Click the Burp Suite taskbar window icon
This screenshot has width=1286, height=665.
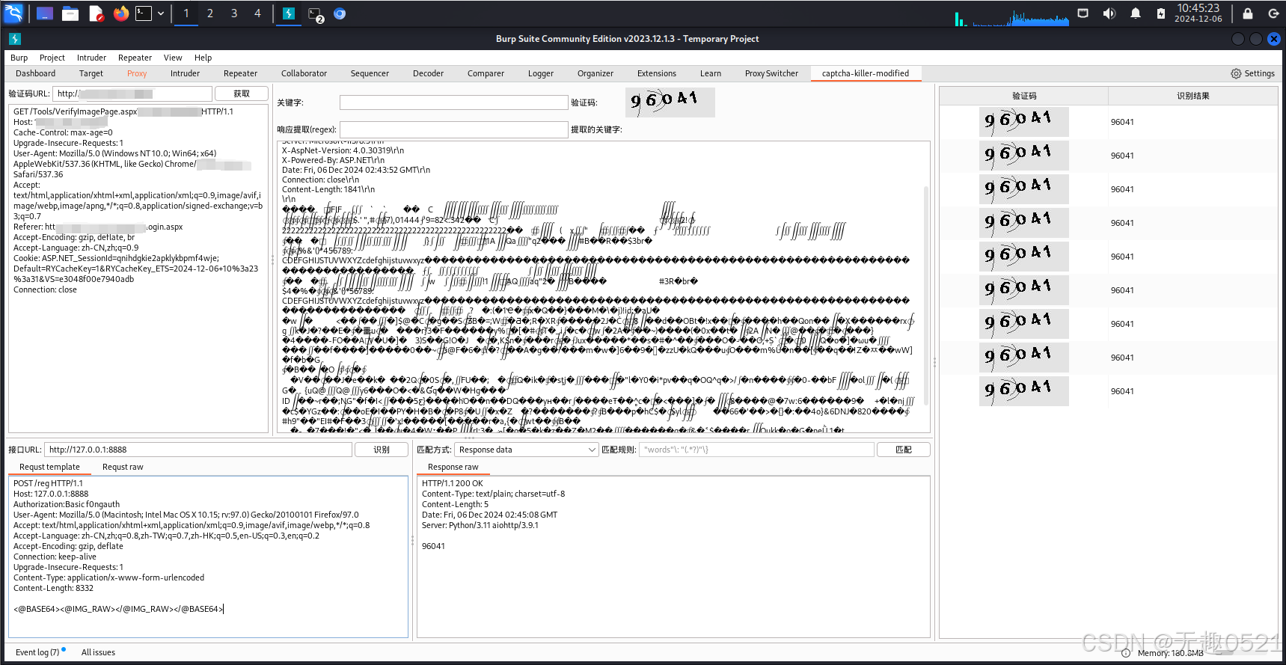click(289, 13)
